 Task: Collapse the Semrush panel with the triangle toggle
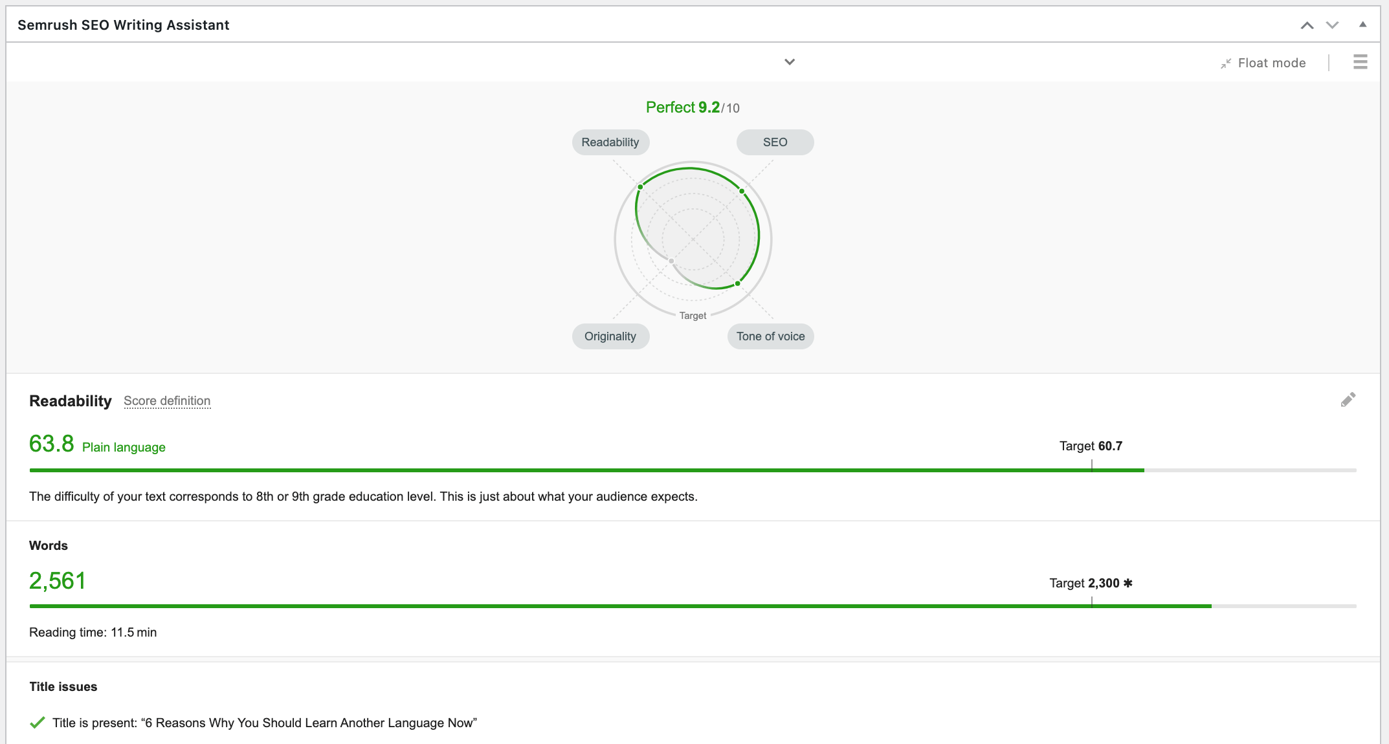coord(1362,25)
